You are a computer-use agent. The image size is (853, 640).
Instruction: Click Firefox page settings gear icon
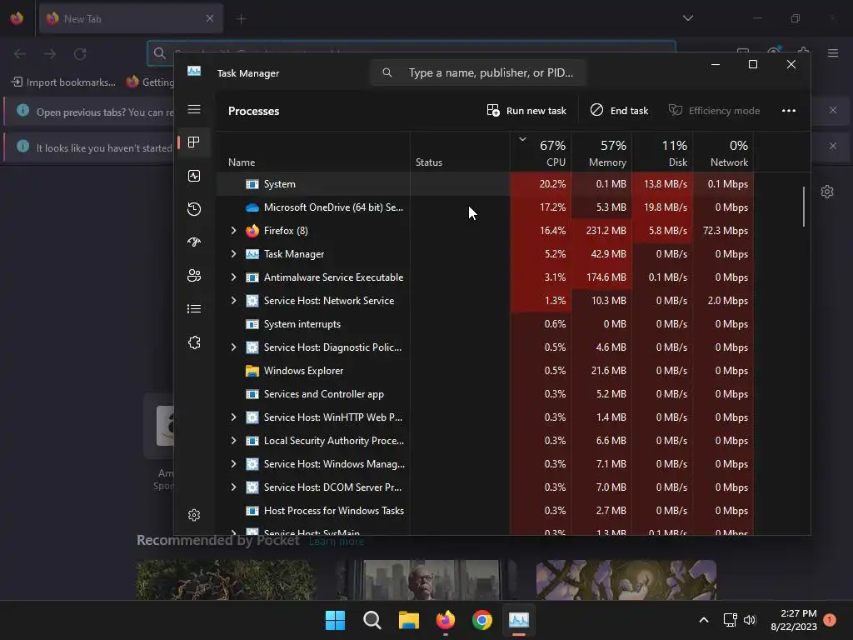[x=827, y=192]
